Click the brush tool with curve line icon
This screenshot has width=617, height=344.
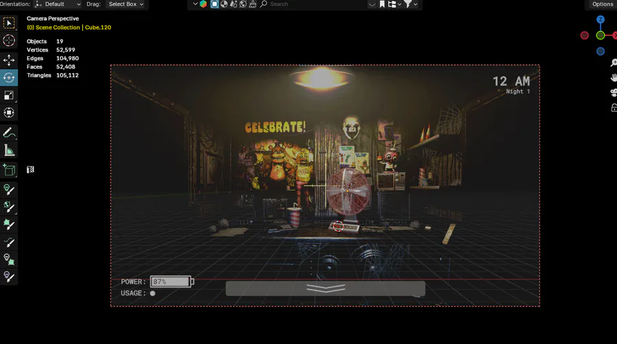click(9, 242)
